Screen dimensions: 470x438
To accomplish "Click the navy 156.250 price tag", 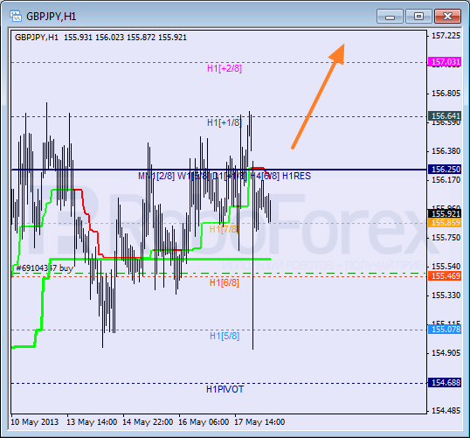I will point(445,170).
